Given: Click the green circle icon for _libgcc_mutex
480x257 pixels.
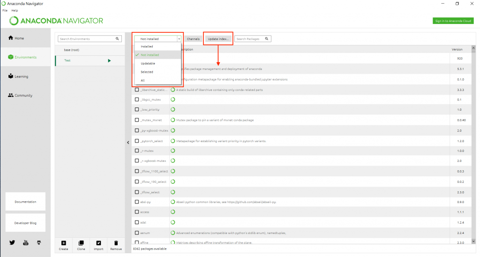Looking at the screenshot, I should point(173,99).
